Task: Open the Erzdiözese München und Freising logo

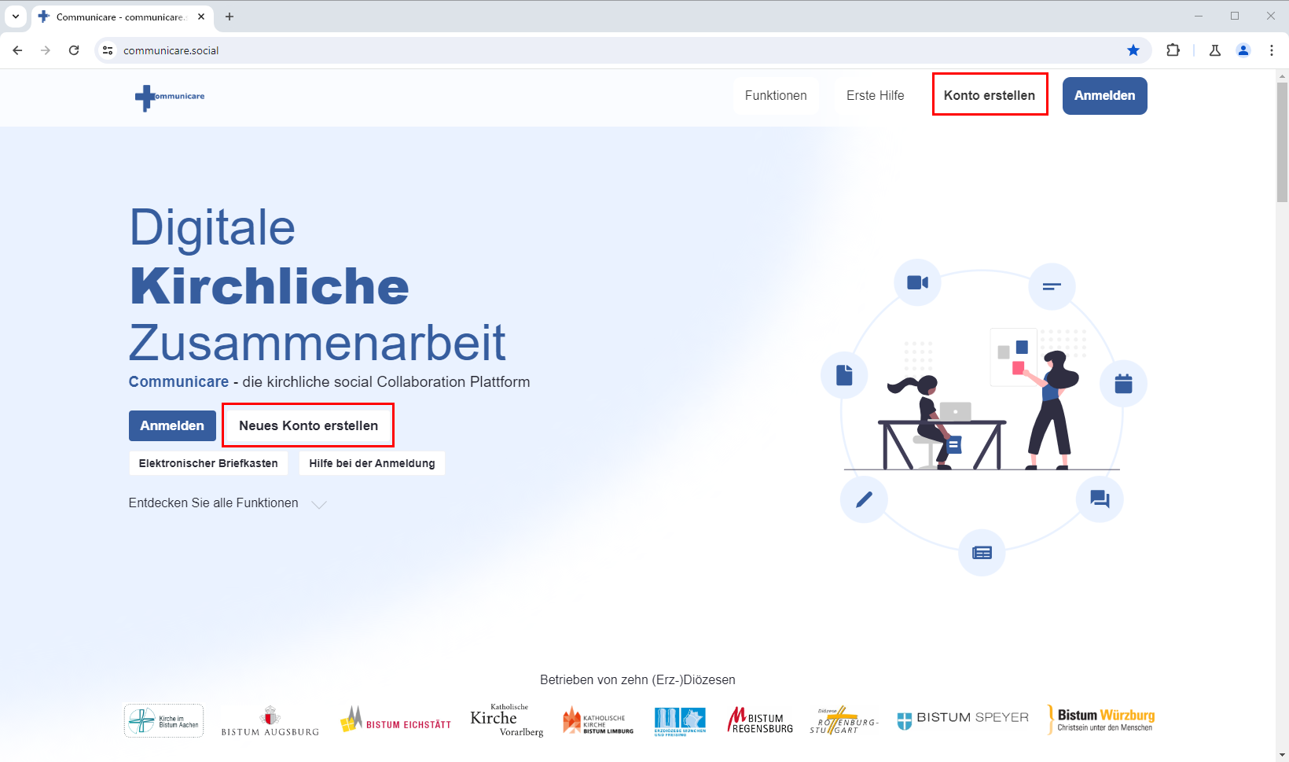Action: tap(680, 721)
